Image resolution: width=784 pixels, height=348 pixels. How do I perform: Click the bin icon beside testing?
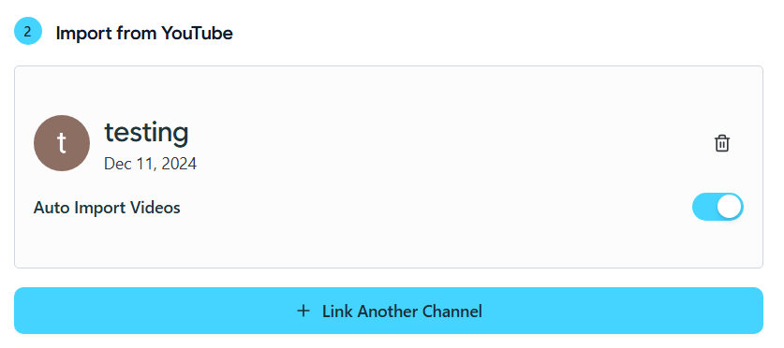pyautogui.click(x=721, y=143)
